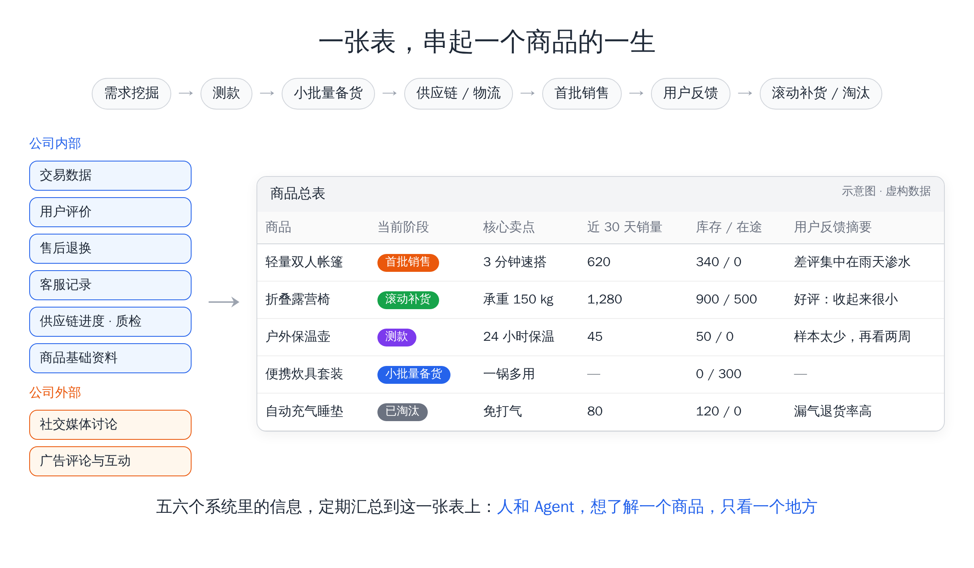Click the orange 首批销售 status badge
The image size is (974, 568).
click(408, 262)
